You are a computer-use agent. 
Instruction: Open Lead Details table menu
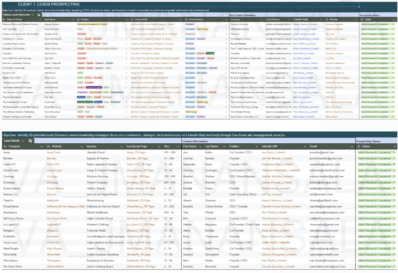click(23, 141)
